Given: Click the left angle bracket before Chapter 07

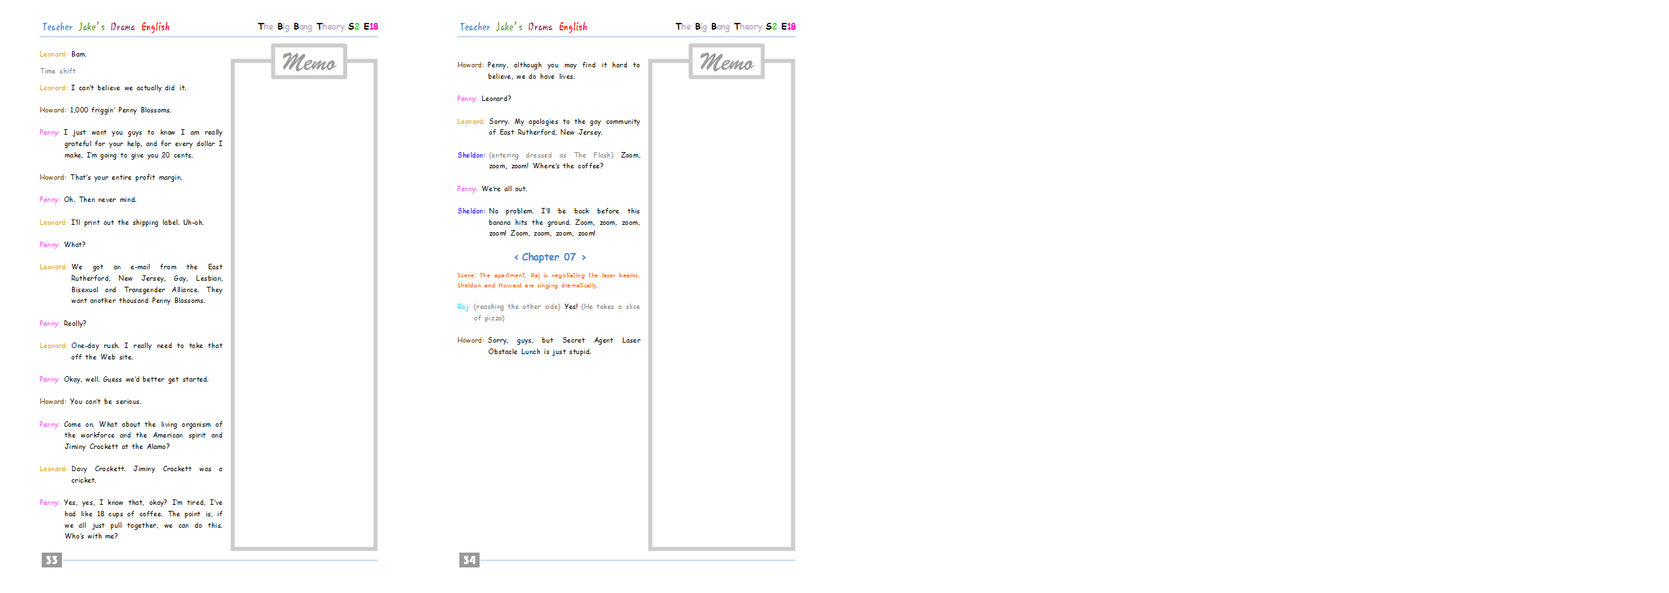Looking at the screenshot, I should (517, 257).
